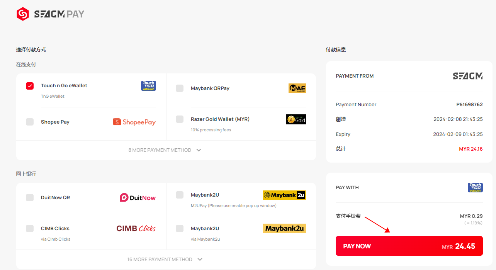Expand the 16 More Payment Method list

click(165, 260)
